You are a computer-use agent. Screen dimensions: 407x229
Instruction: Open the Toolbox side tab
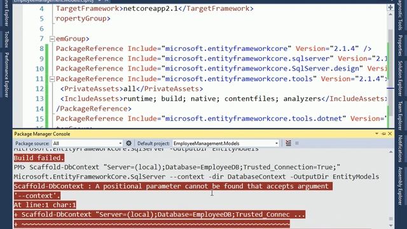[7, 39]
